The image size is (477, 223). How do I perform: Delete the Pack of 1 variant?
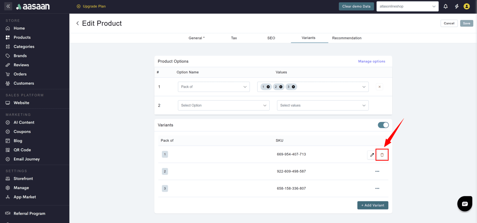coord(382,155)
